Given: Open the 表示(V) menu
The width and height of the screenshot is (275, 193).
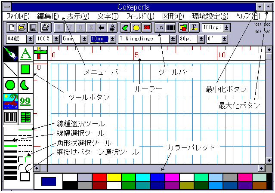Looking at the screenshot, I should point(78,16).
